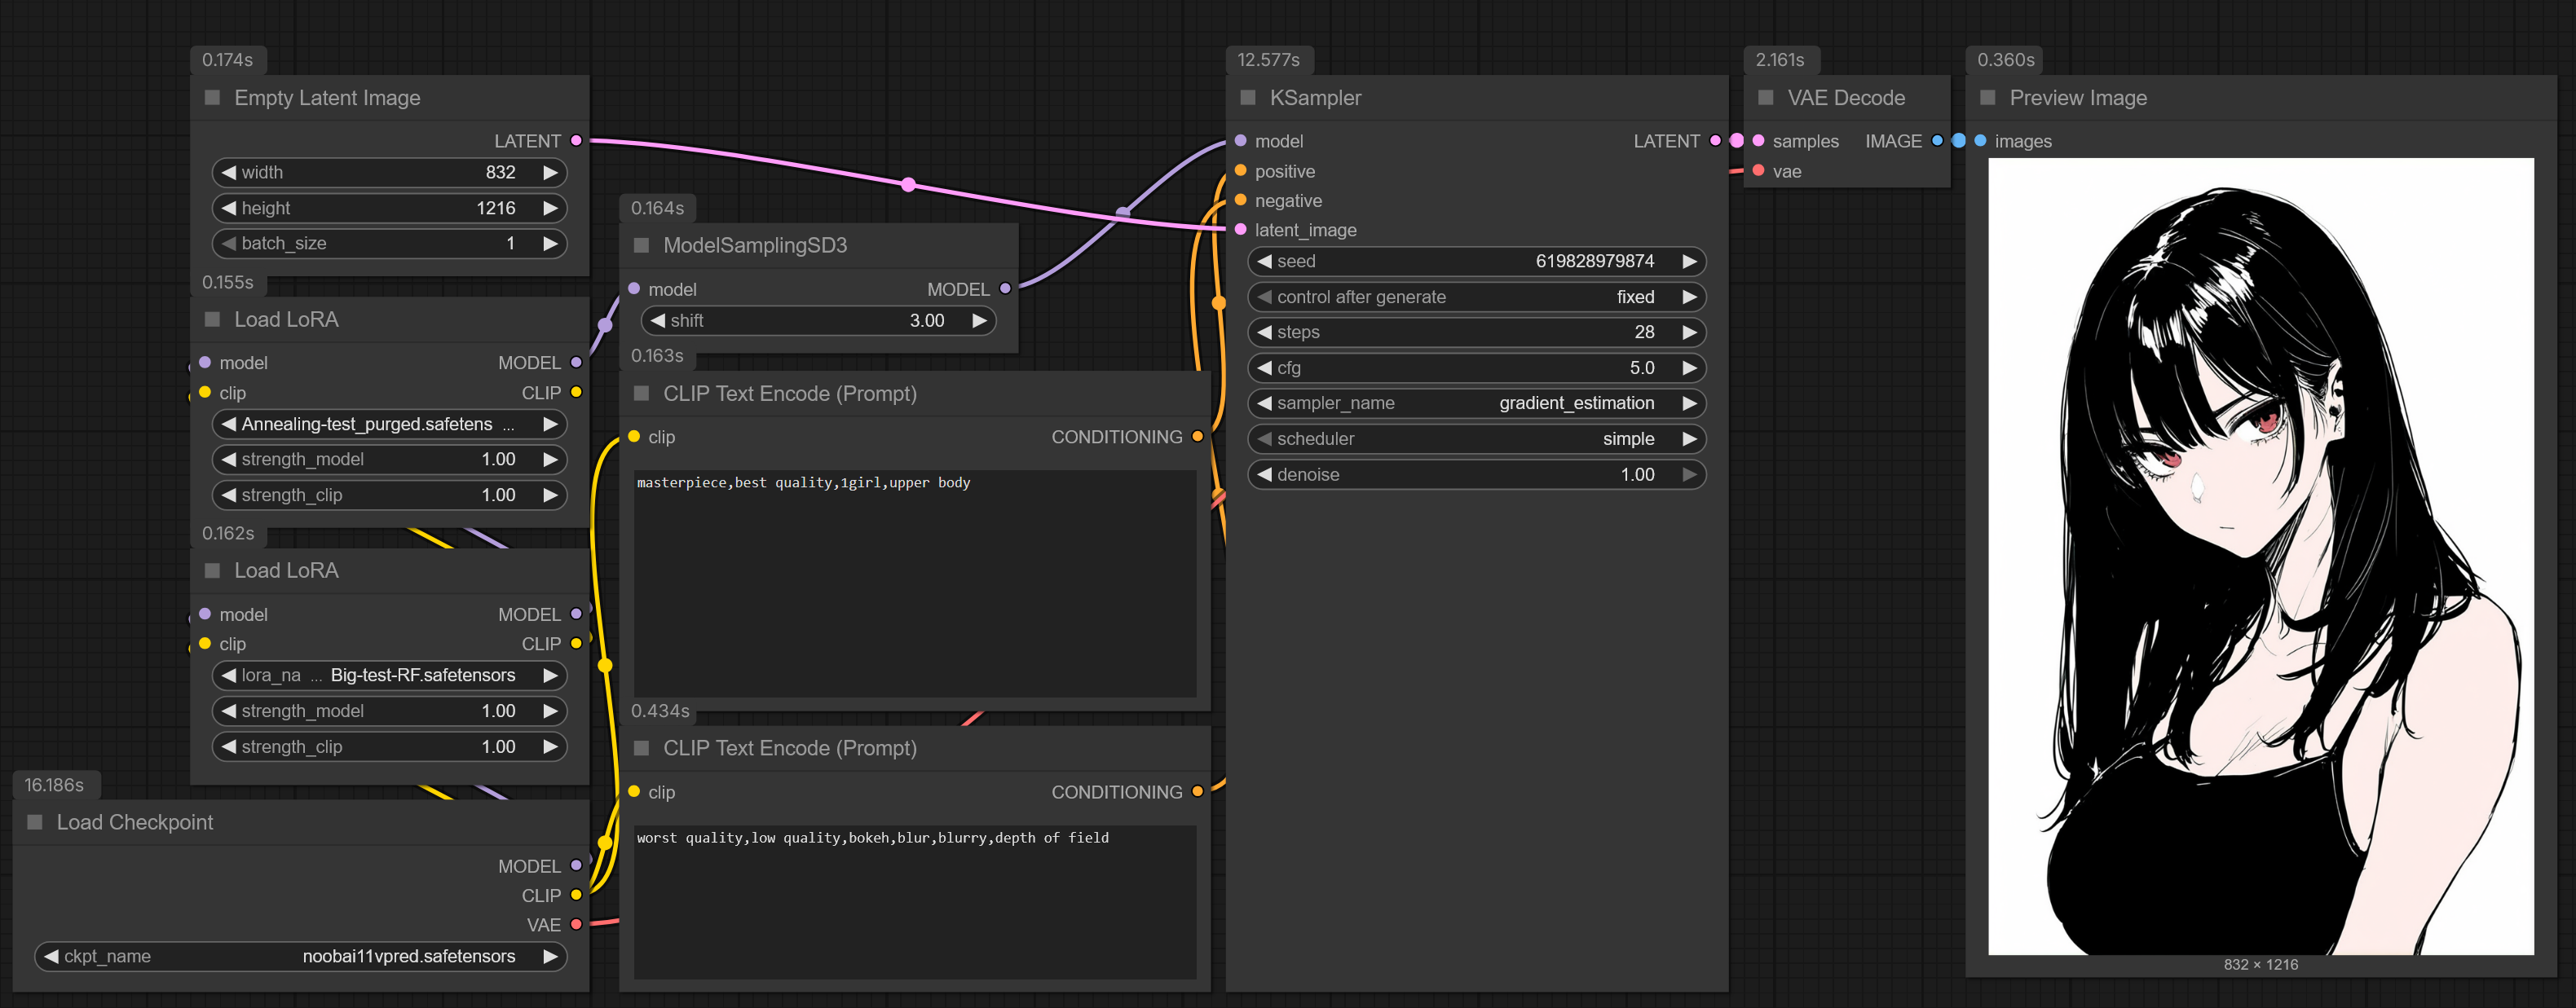Click the VAE Decode collapse square
This screenshot has width=2576, height=1008.
(x=1765, y=98)
